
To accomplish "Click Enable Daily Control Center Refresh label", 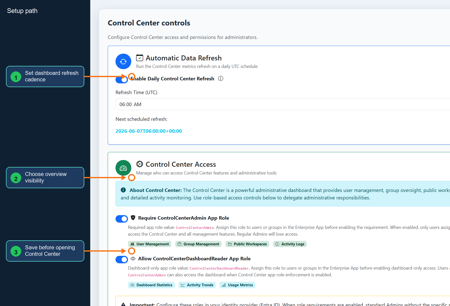I will click(x=172, y=79).
